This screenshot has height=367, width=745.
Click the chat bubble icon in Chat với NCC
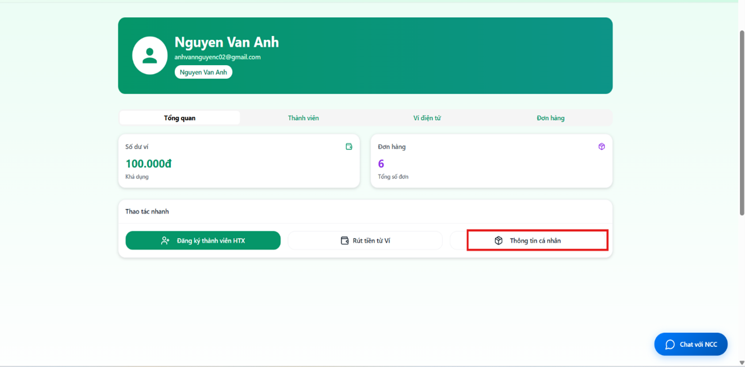point(670,345)
